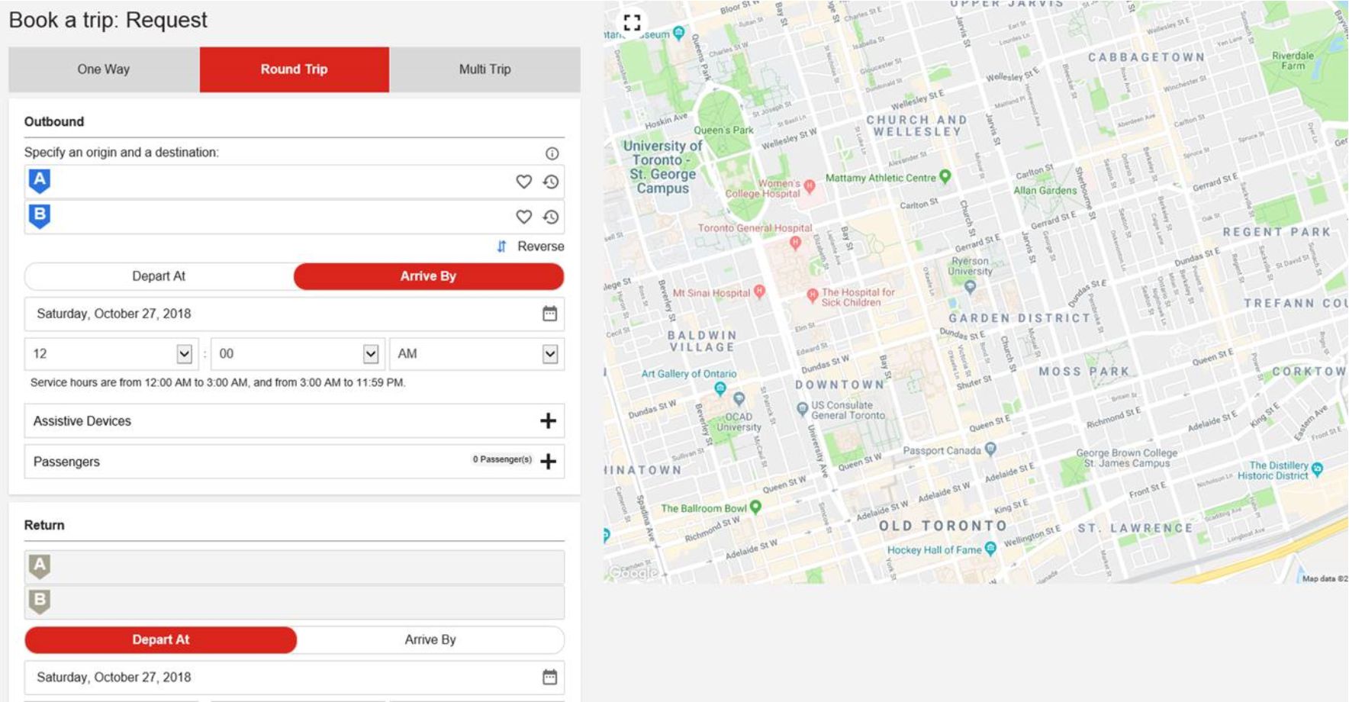The image size is (1349, 702).
Task: Open the return date calendar picker
Action: click(551, 676)
